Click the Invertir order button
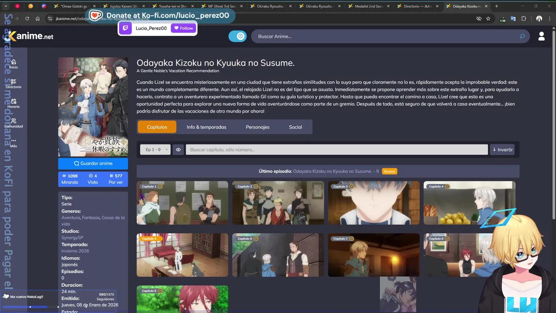This screenshot has width=556, height=313. [502, 150]
